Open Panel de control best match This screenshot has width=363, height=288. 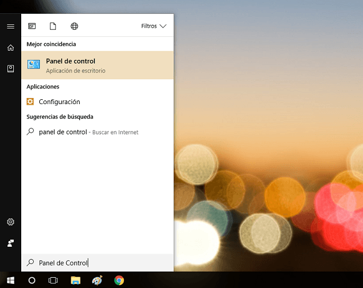97,65
